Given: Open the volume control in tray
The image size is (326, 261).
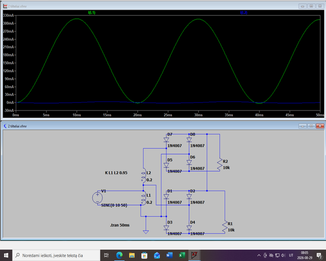Looking at the screenshot, I should 283,255.
